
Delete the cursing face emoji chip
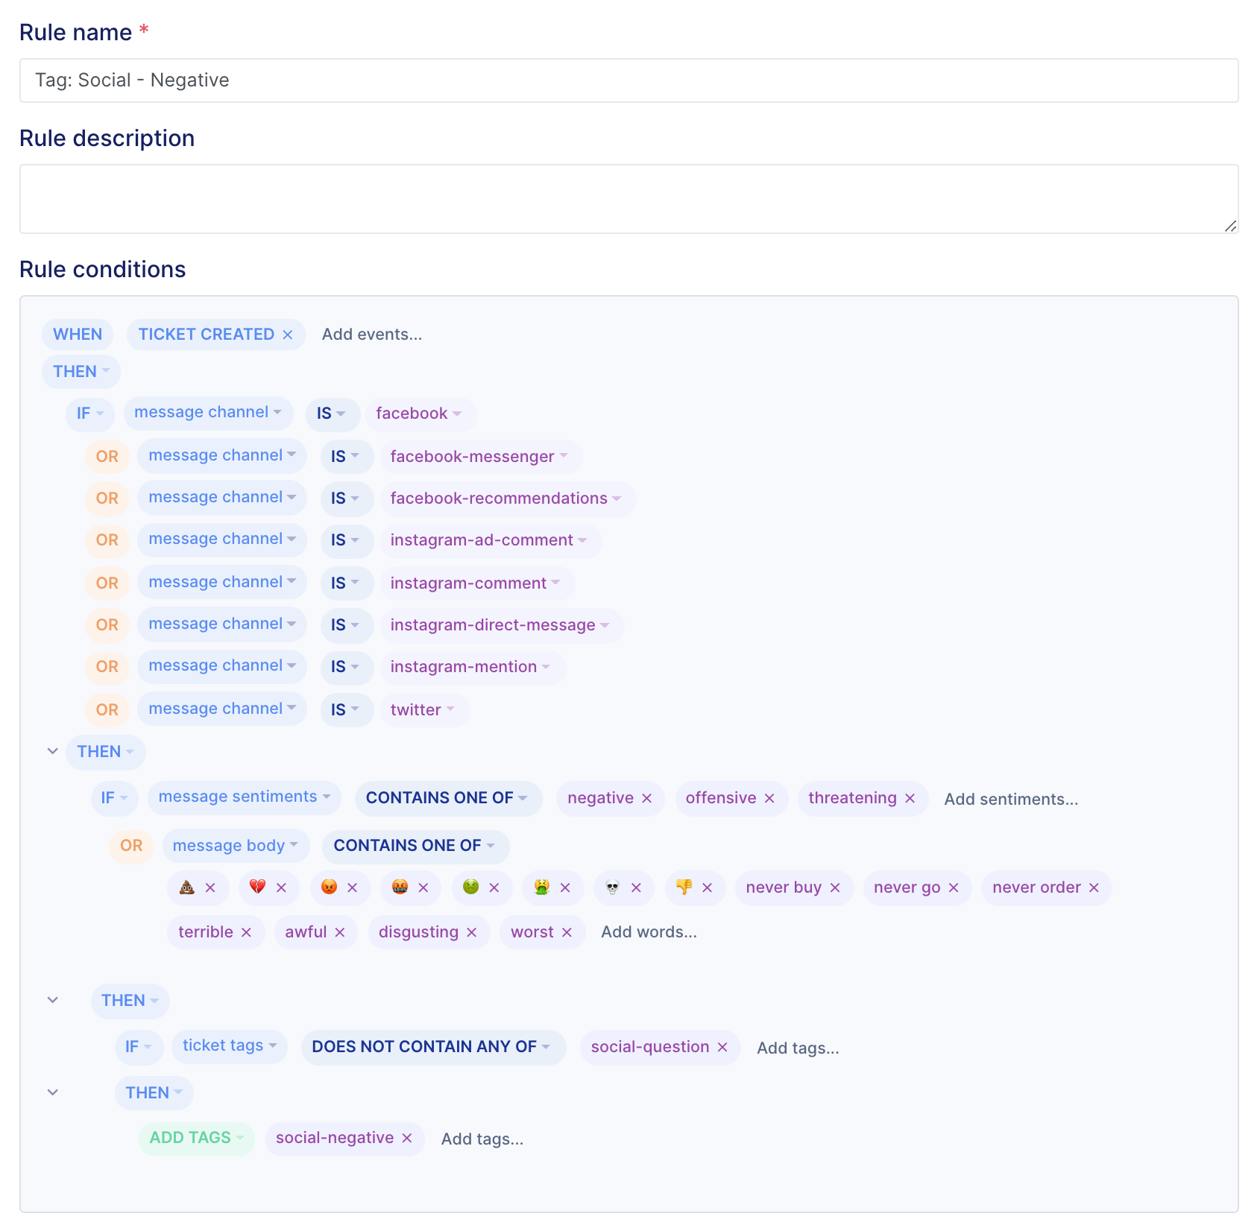423,887
